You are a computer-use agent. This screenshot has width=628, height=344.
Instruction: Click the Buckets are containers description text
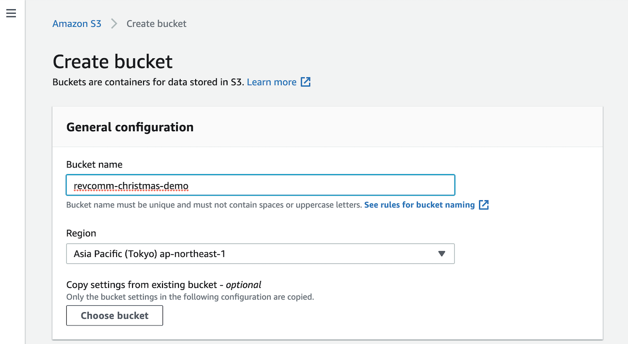(148, 82)
